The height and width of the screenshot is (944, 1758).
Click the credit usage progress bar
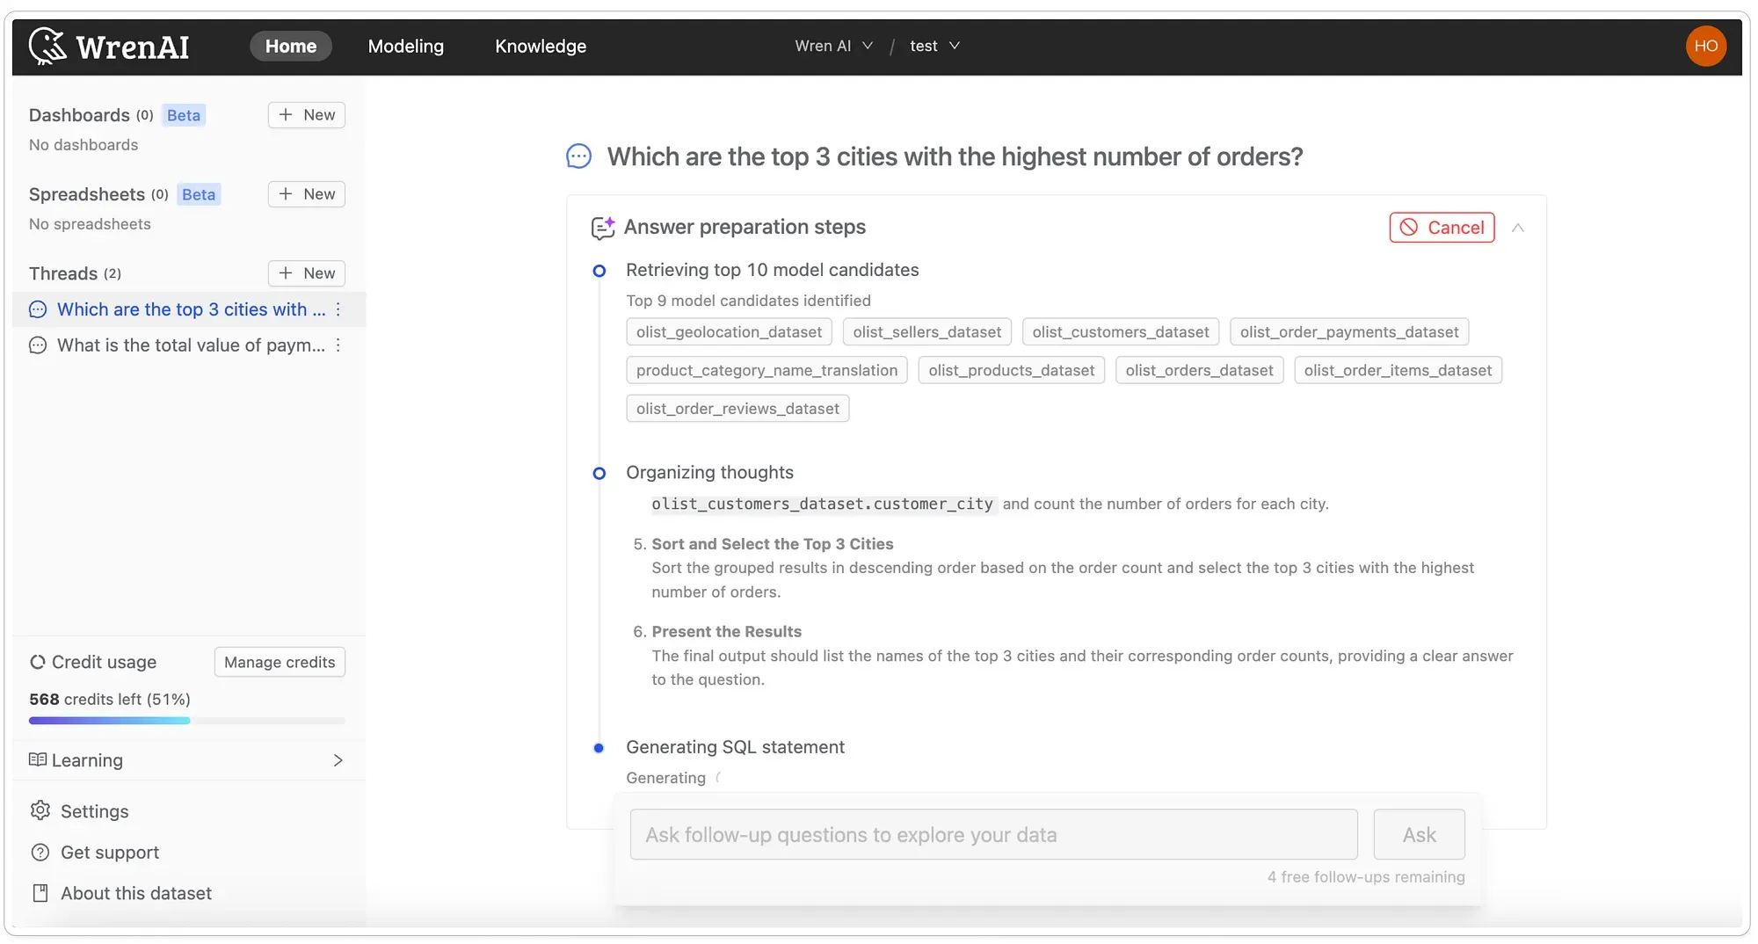186,721
